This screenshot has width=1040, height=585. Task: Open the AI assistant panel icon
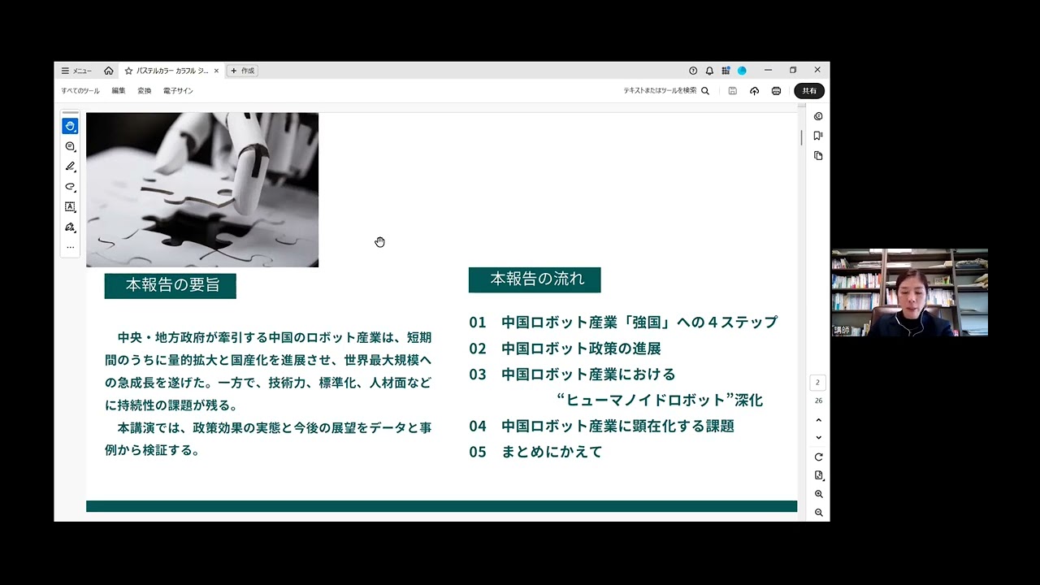tap(818, 116)
